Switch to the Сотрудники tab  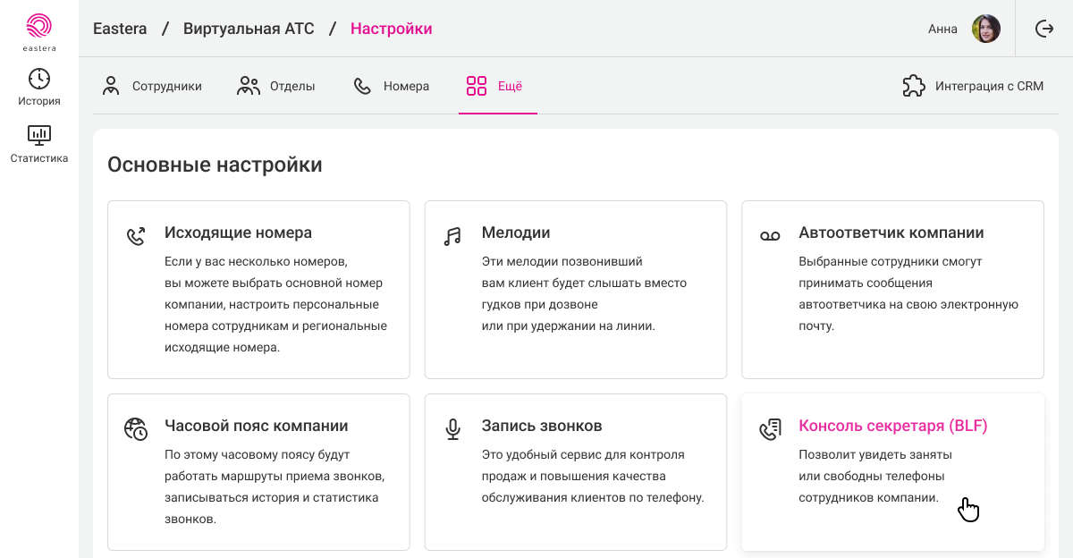(x=152, y=87)
